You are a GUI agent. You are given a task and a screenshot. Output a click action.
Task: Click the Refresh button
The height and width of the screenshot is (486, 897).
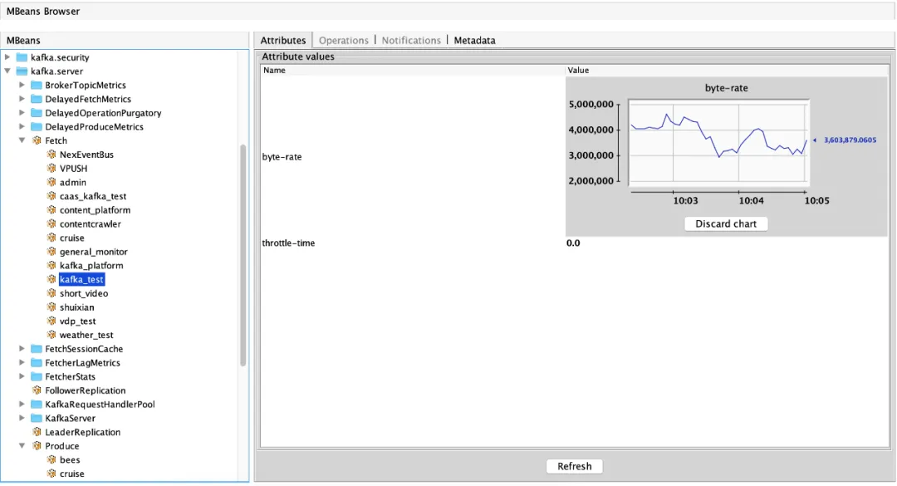tap(575, 466)
